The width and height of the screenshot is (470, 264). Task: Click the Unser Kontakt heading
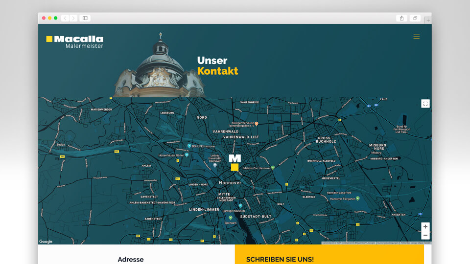tap(217, 66)
